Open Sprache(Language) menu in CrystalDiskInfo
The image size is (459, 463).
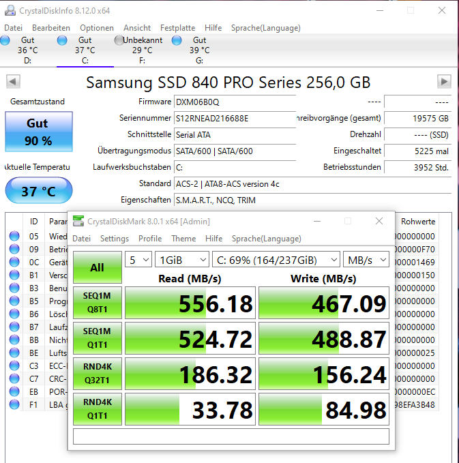click(x=266, y=28)
